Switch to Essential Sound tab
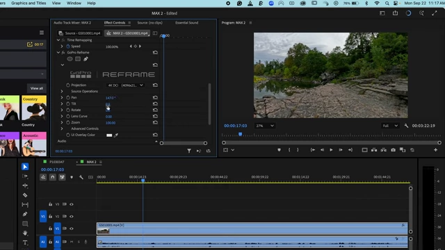The image size is (445, 250). [187, 23]
